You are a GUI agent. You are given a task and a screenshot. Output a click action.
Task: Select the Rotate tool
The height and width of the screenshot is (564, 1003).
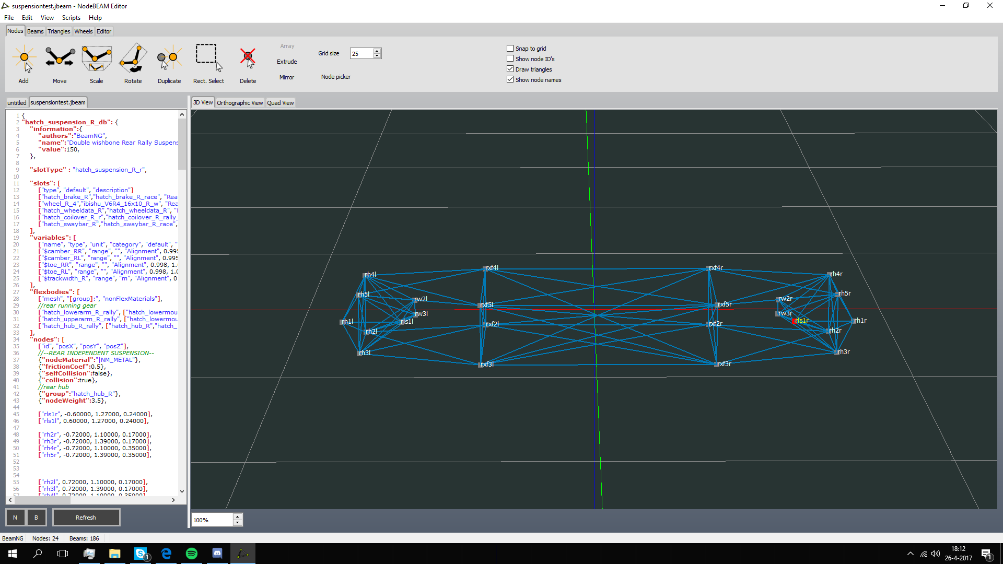coord(133,64)
